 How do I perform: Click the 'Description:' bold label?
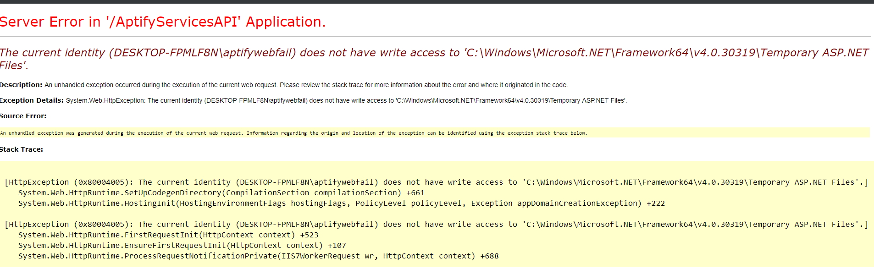click(21, 85)
